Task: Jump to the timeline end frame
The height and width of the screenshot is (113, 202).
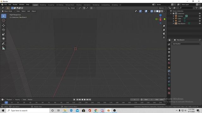Action: click(90, 100)
